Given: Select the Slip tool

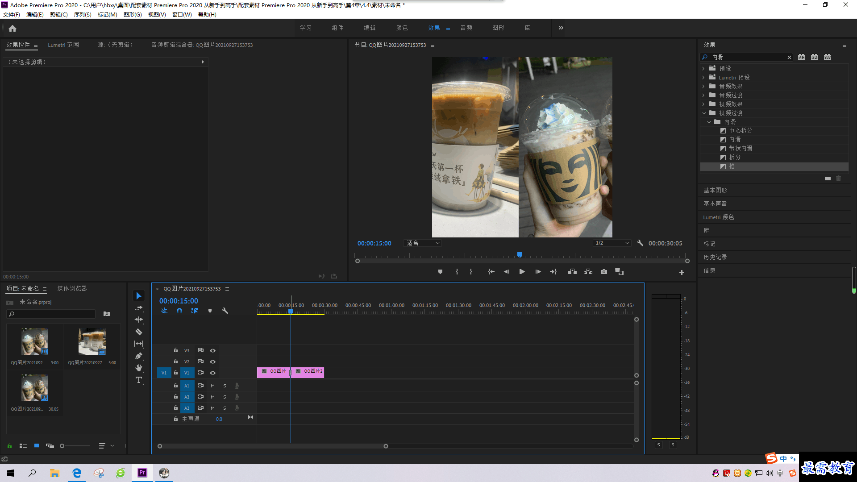Looking at the screenshot, I should click(139, 344).
